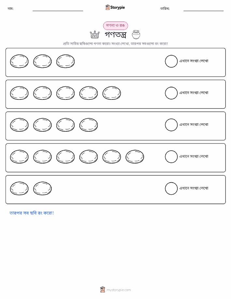The height and width of the screenshot is (299, 231).
Task: Select the sixth oval in the fourth row
Action: [x=135, y=157]
